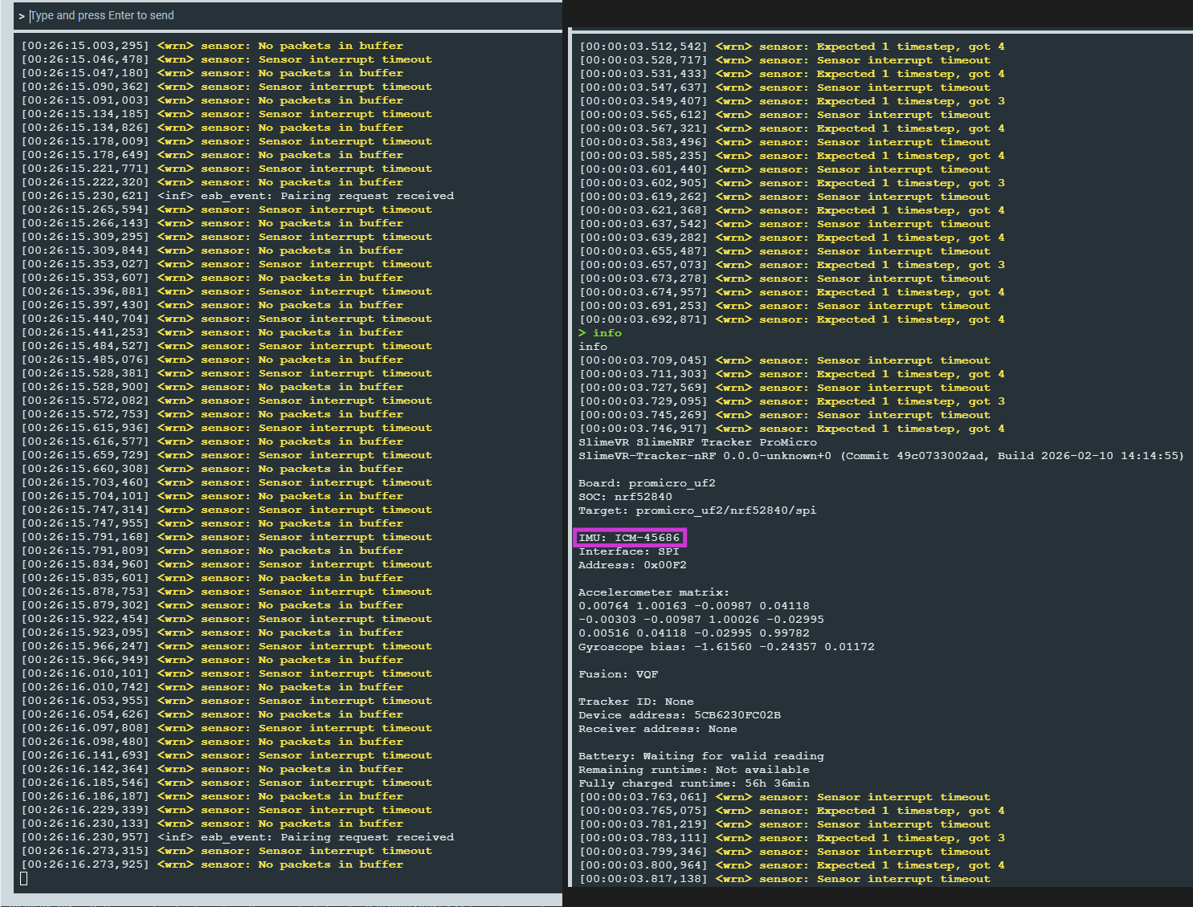Click the "Tracker ID: None" line
The height and width of the screenshot is (907, 1193).
tap(636, 702)
